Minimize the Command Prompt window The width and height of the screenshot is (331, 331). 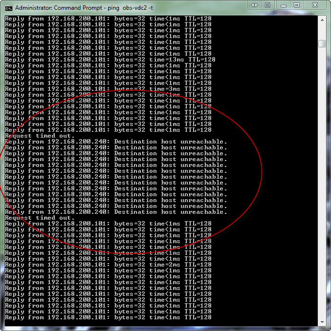point(284,5)
